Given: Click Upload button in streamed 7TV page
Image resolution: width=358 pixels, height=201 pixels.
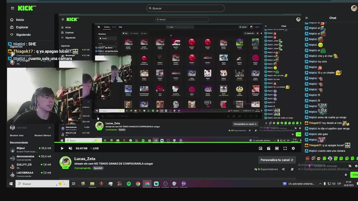Looking at the screenshot, I should tap(243, 27).
